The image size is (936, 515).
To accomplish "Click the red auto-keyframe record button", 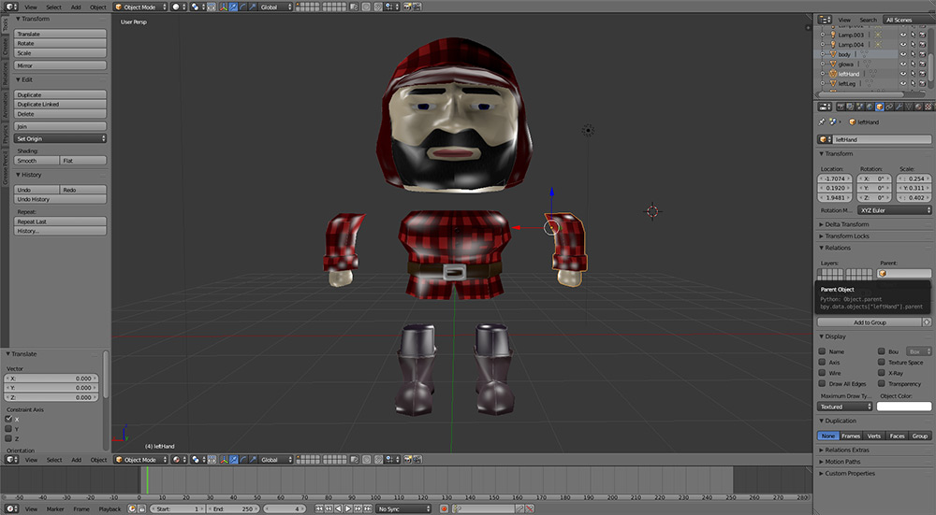I will 444,508.
